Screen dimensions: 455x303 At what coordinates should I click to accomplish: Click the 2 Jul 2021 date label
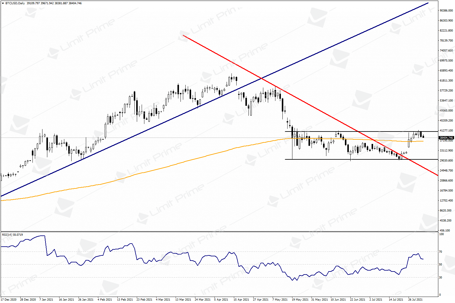pos(376,300)
